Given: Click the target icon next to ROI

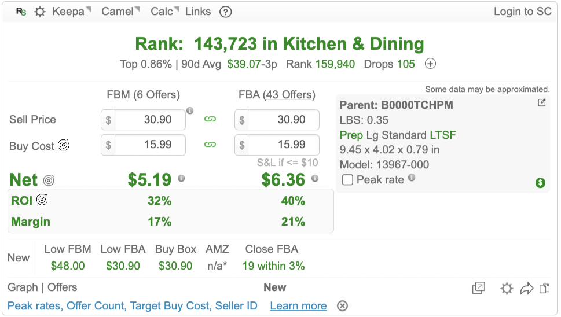Looking at the screenshot, I should (x=42, y=200).
